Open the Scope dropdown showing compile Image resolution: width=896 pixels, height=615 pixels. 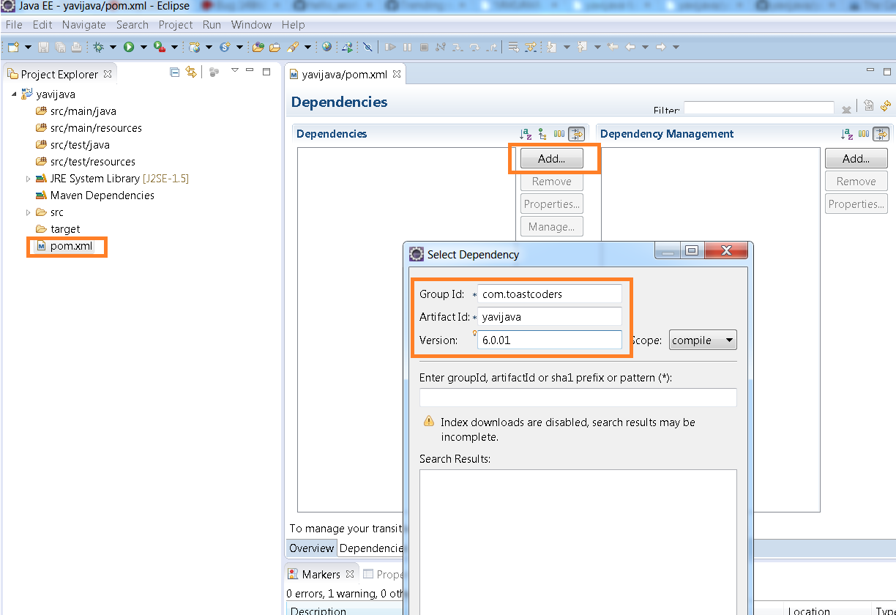pos(703,340)
